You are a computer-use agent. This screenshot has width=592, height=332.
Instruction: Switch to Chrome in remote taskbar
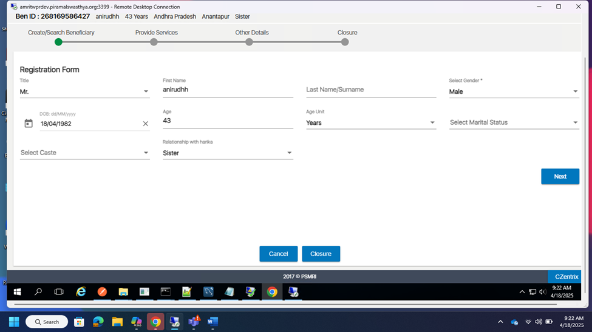click(272, 291)
